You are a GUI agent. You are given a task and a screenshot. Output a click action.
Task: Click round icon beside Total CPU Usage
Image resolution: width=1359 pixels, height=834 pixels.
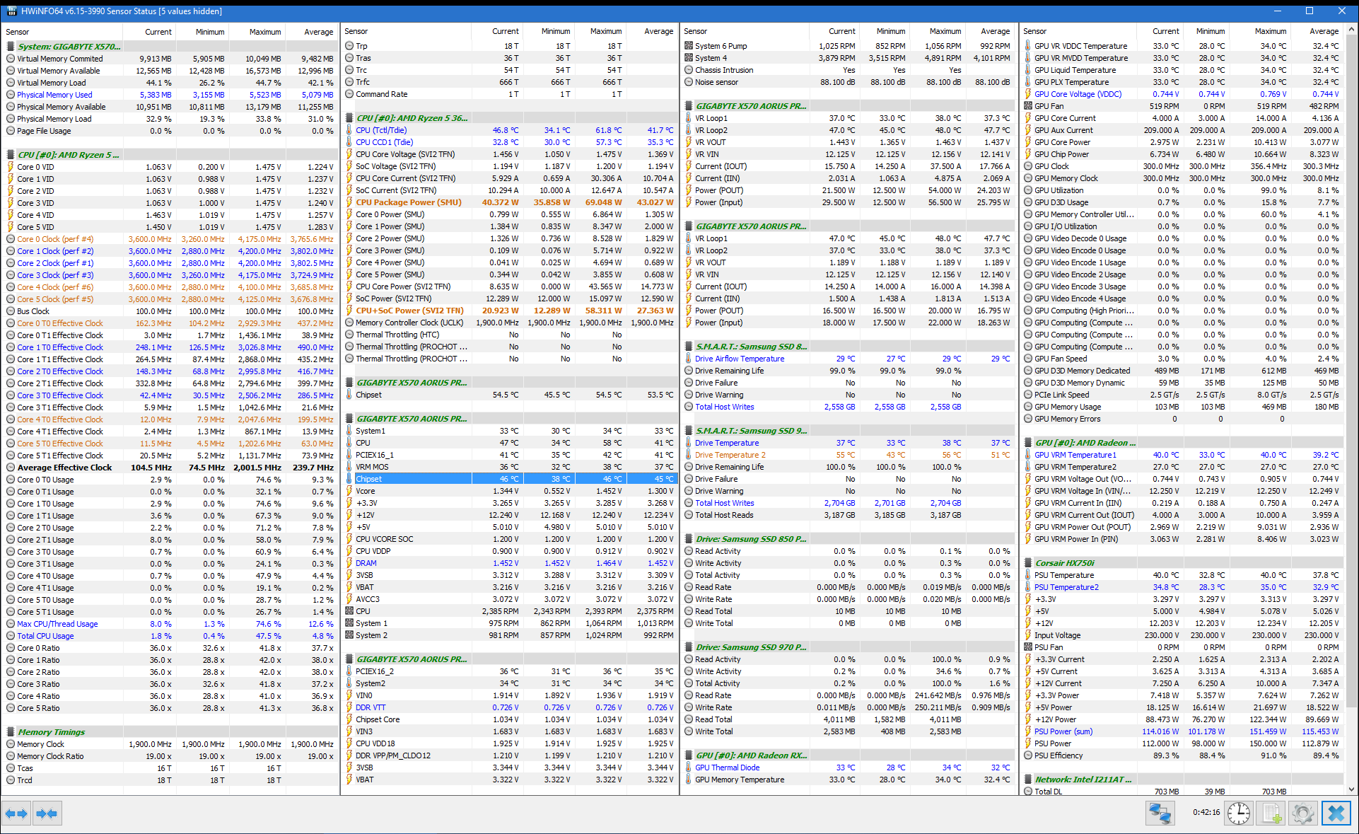11,636
